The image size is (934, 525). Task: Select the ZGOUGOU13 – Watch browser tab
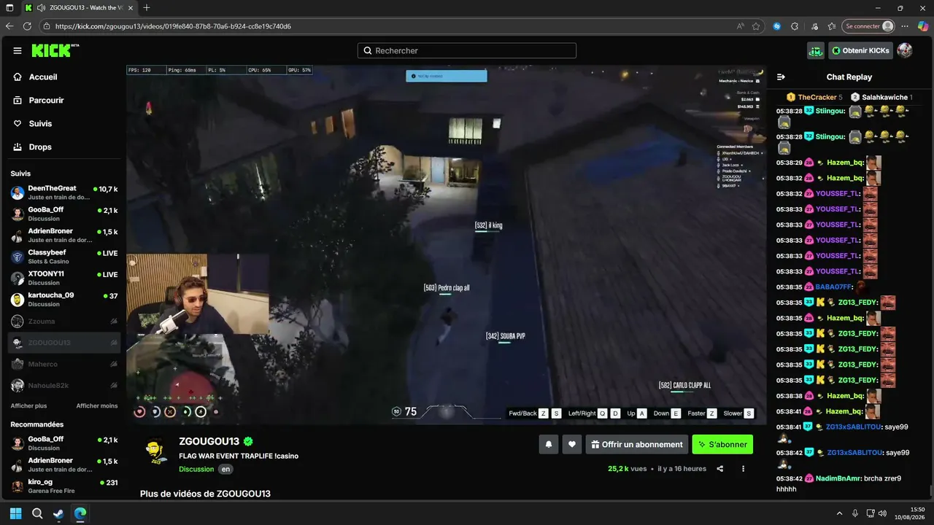(x=79, y=7)
